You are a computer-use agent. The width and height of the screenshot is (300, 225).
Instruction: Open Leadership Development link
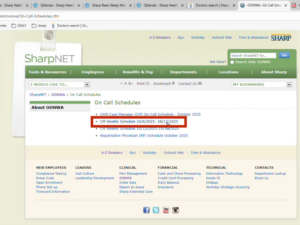(95, 178)
